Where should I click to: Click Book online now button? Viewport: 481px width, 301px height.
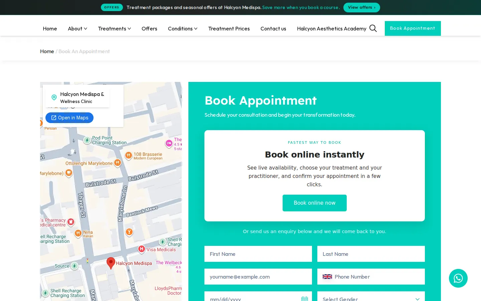(x=315, y=203)
